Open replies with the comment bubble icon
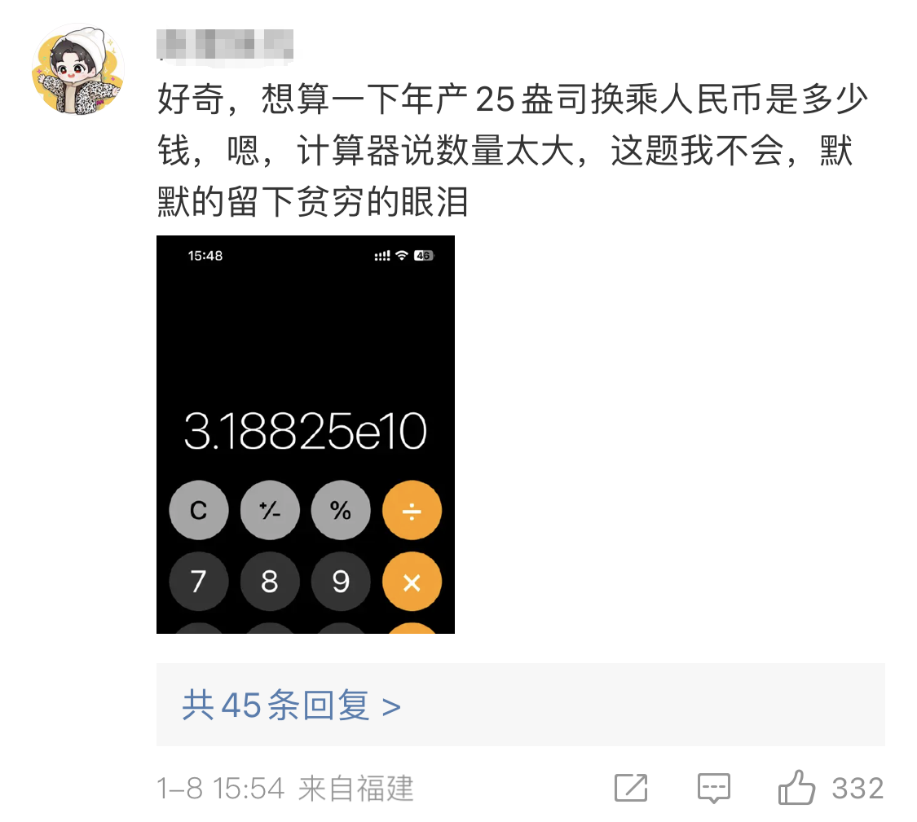The image size is (917, 822). tap(713, 788)
